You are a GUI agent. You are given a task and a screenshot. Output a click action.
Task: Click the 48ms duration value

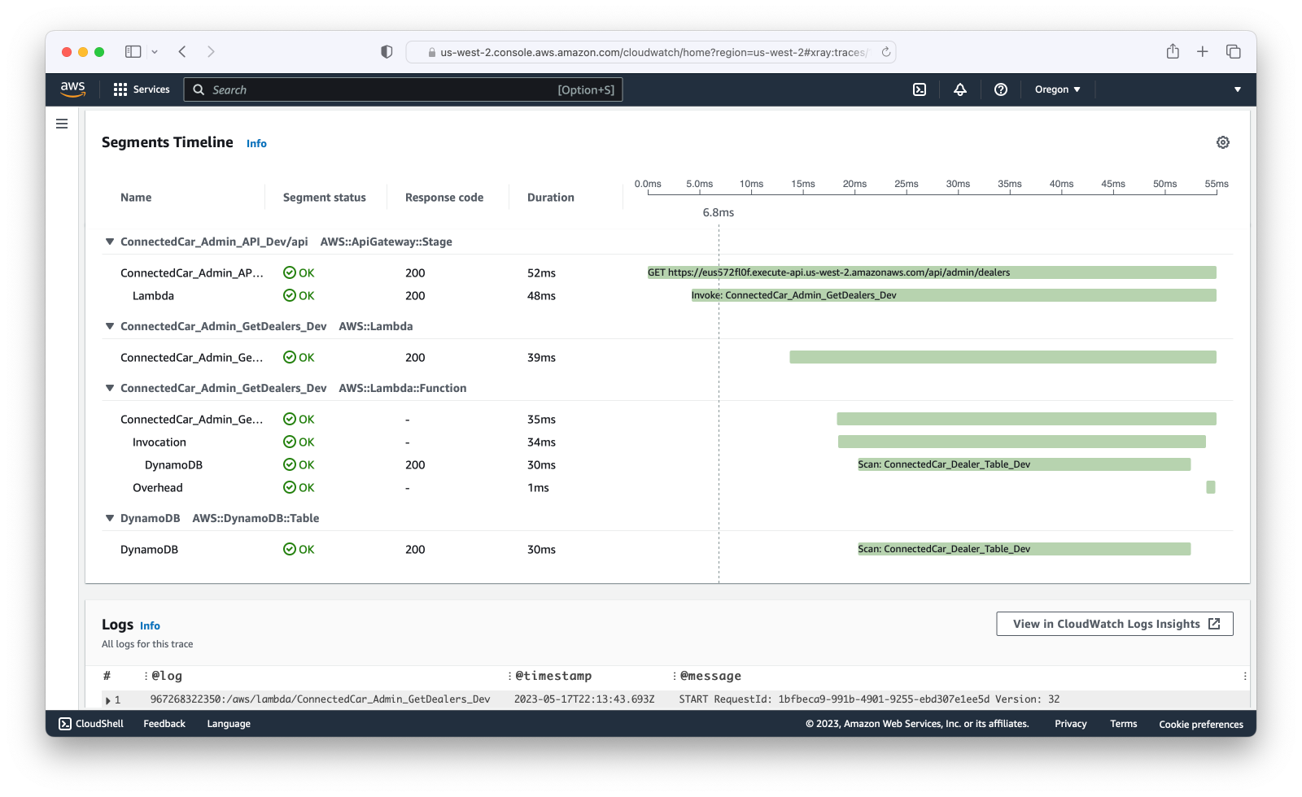click(541, 296)
